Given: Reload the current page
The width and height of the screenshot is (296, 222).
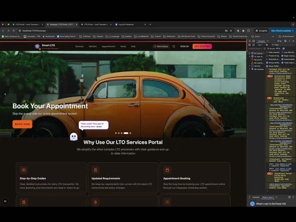Looking at the screenshot, I should click(13, 31).
